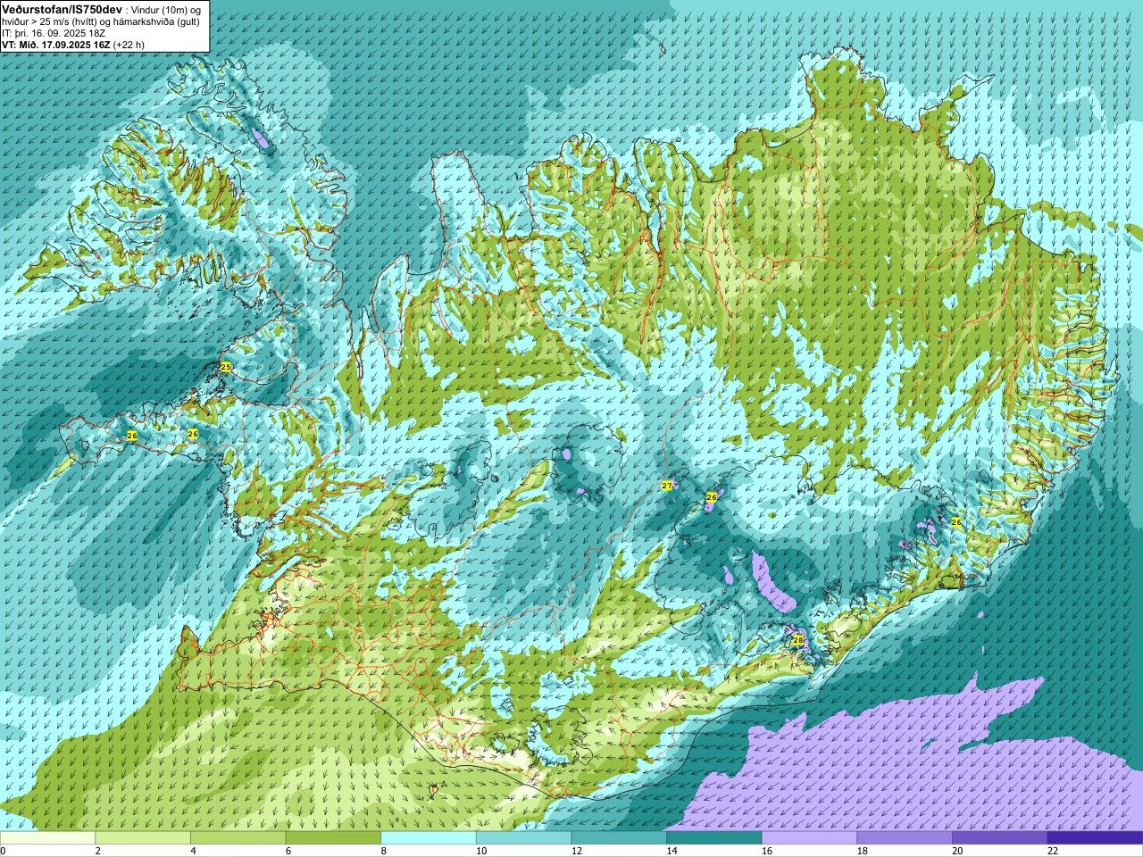Pick the 12–14 m/s teal legend swatch
The width and height of the screenshot is (1143, 857).
click(619, 837)
